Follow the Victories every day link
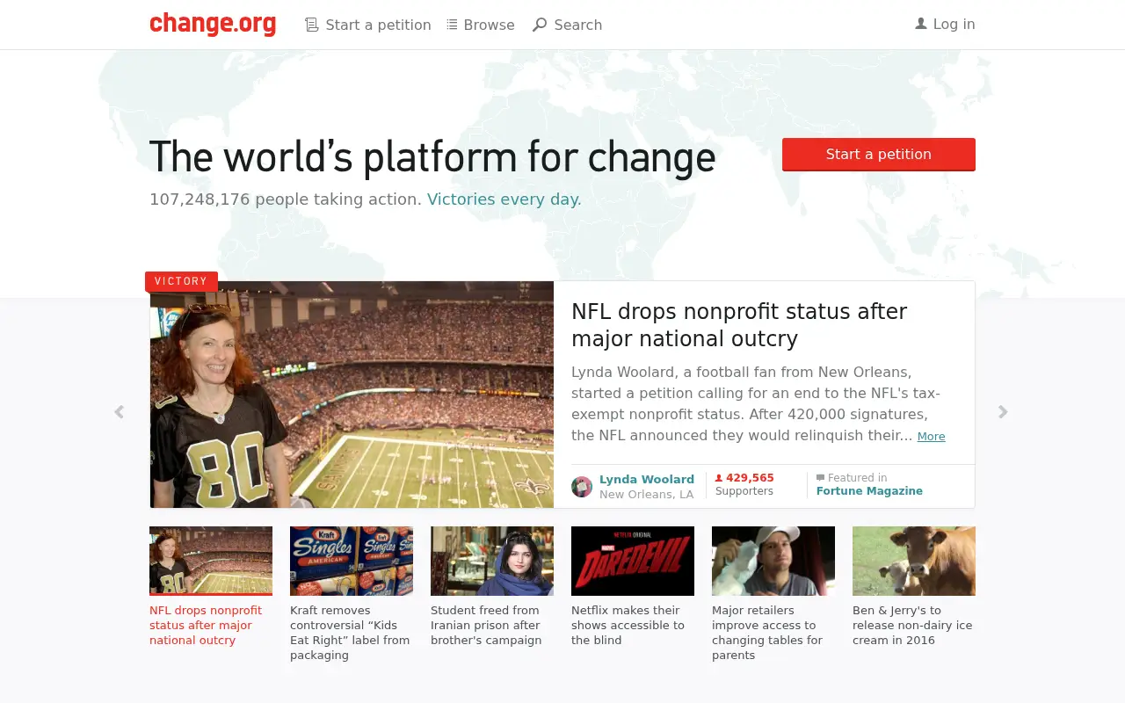 [x=504, y=199]
